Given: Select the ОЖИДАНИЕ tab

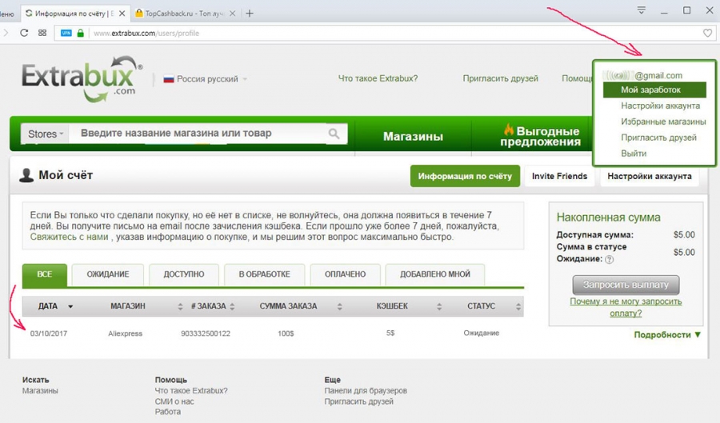Looking at the screenshot, I should tap(108, 274).
